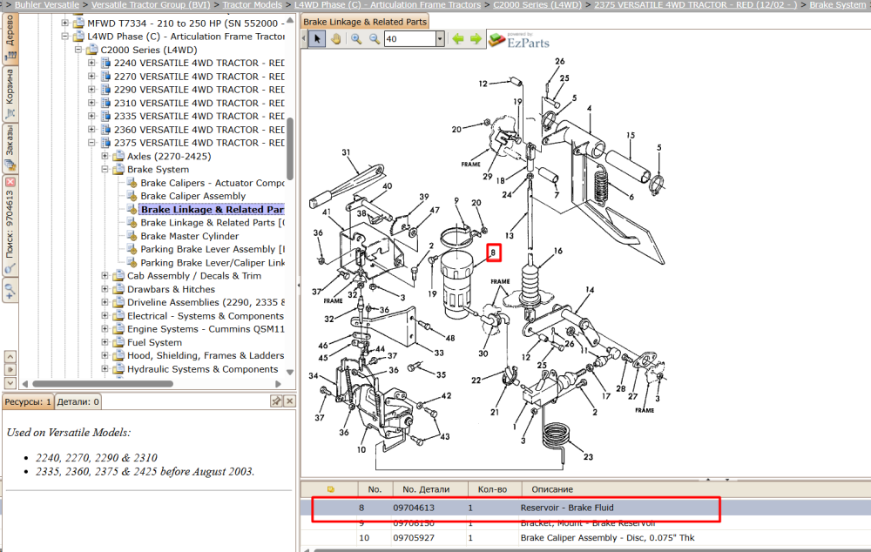
Task: Expand the MFWD T7334 tree node
Action: [65, 23]
